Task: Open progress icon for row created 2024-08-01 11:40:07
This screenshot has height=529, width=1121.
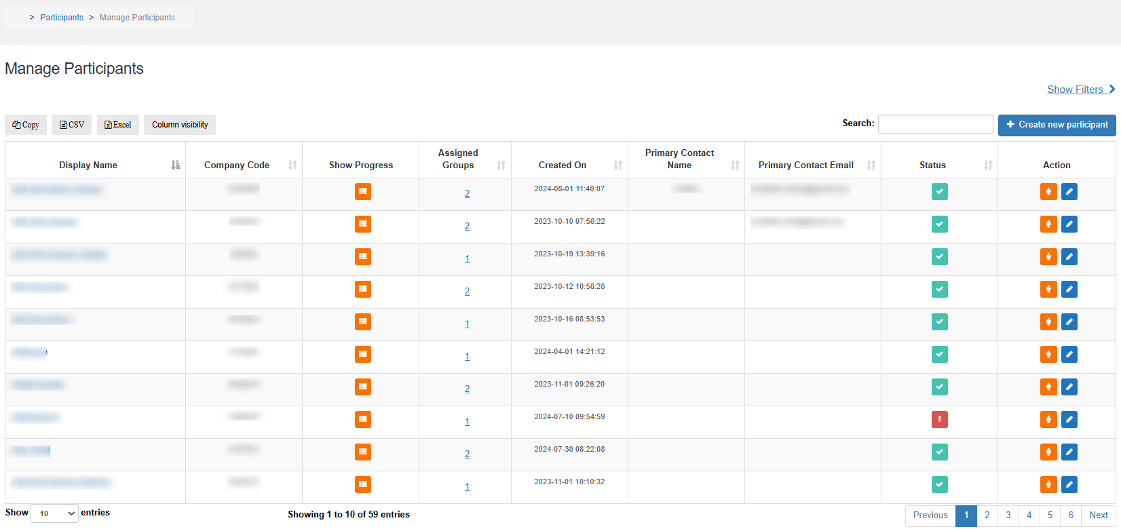Action: (363, 192)
